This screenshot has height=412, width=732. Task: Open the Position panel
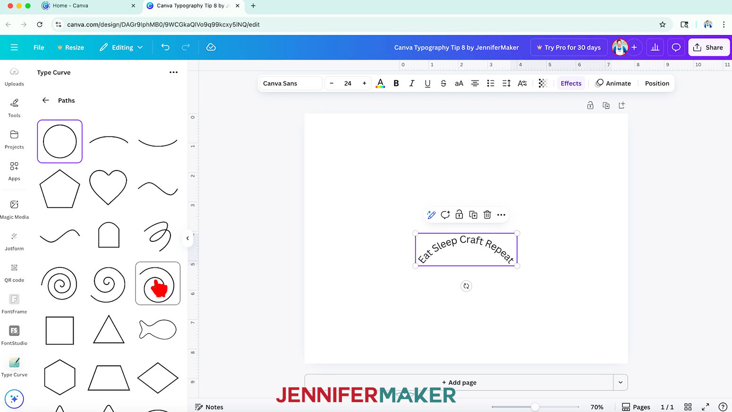(657, 83)
